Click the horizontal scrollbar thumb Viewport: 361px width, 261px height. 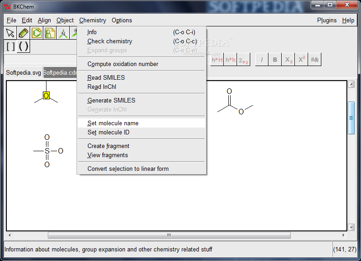(x=169, y=235)
